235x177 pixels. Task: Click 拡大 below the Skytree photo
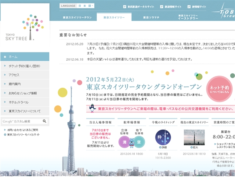click(194, 147)
